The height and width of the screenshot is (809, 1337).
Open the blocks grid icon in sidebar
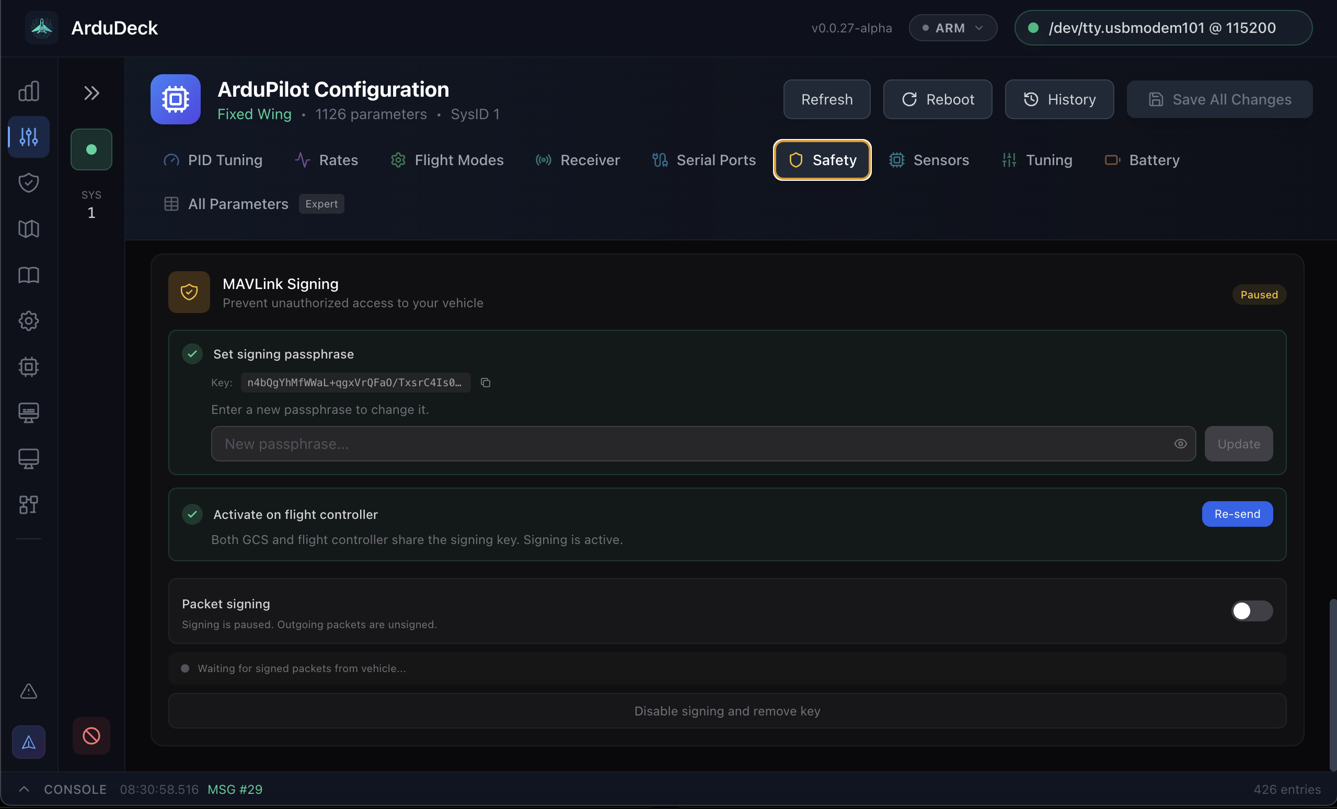click(x=29, y=505)
